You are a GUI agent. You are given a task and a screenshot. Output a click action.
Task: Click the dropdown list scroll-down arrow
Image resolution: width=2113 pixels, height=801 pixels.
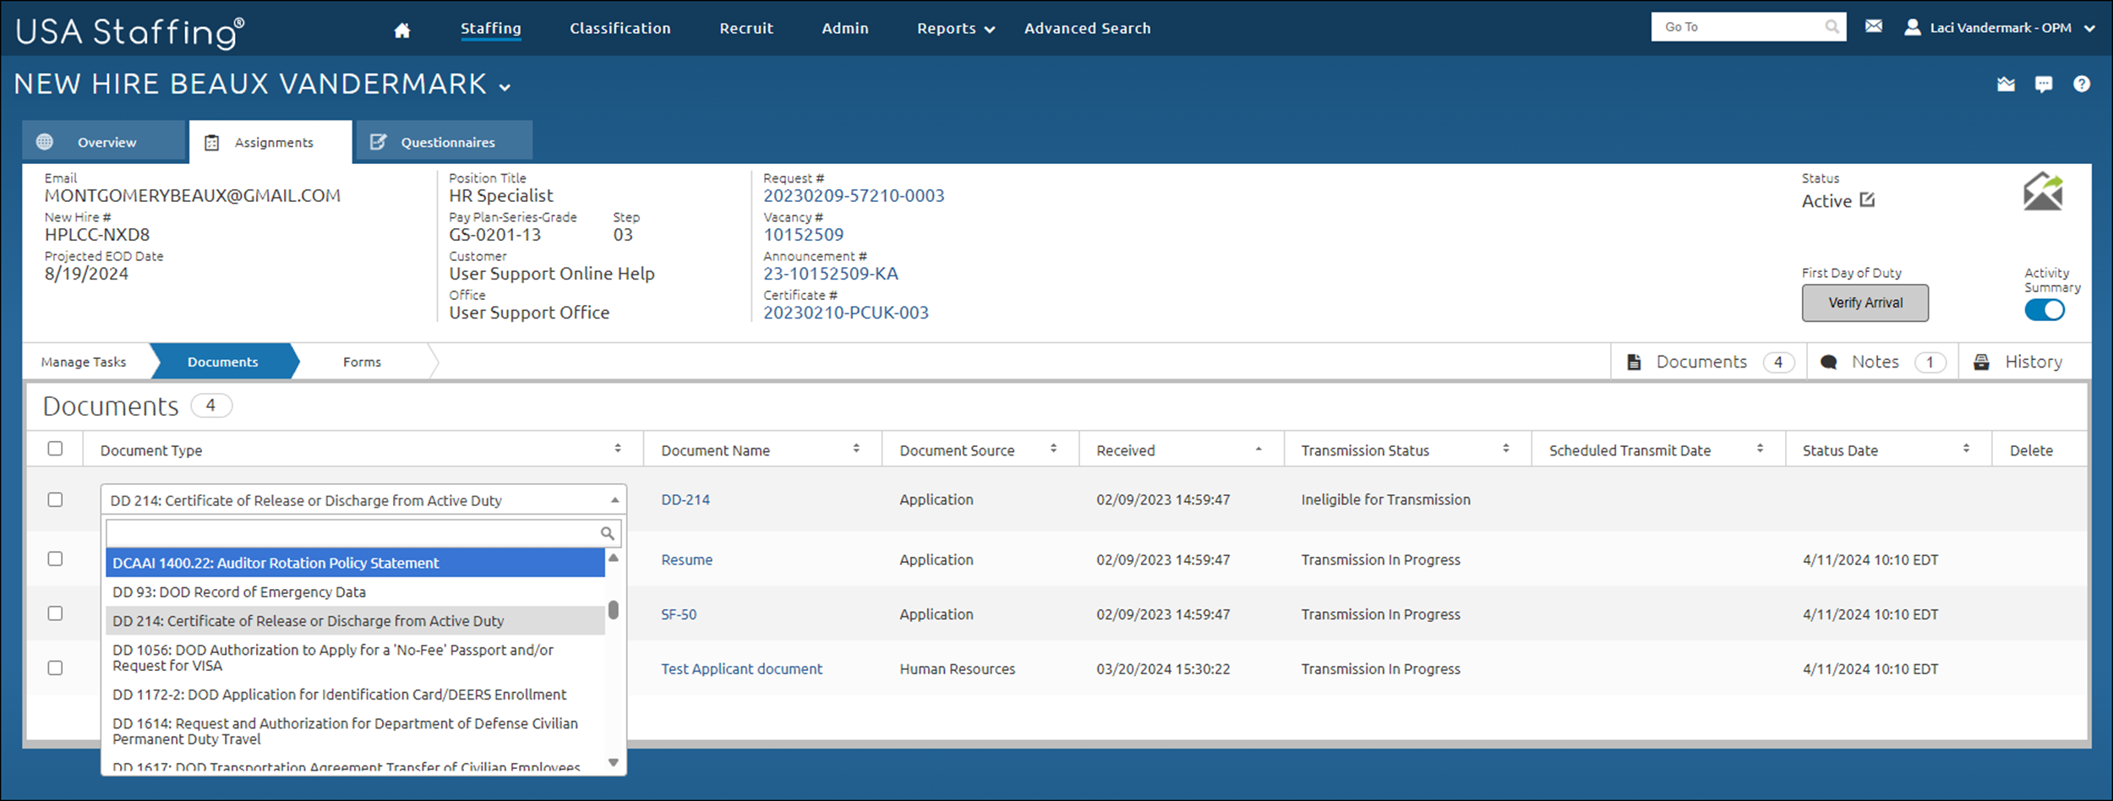(614, 762)
